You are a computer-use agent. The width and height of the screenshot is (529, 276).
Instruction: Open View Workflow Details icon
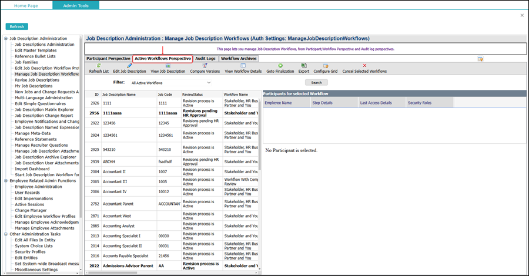[x=243, y=66]
